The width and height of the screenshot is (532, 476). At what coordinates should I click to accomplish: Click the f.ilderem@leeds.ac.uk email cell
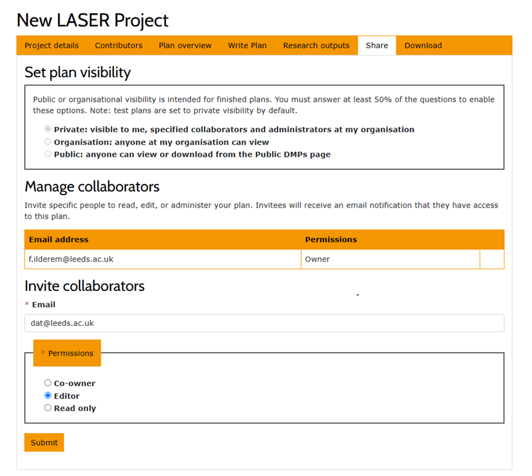[x=163, y=259]
